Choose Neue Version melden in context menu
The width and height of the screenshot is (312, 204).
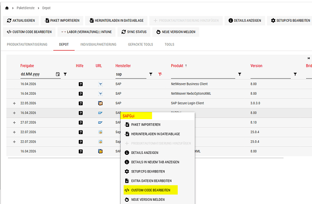coord(157,199)
